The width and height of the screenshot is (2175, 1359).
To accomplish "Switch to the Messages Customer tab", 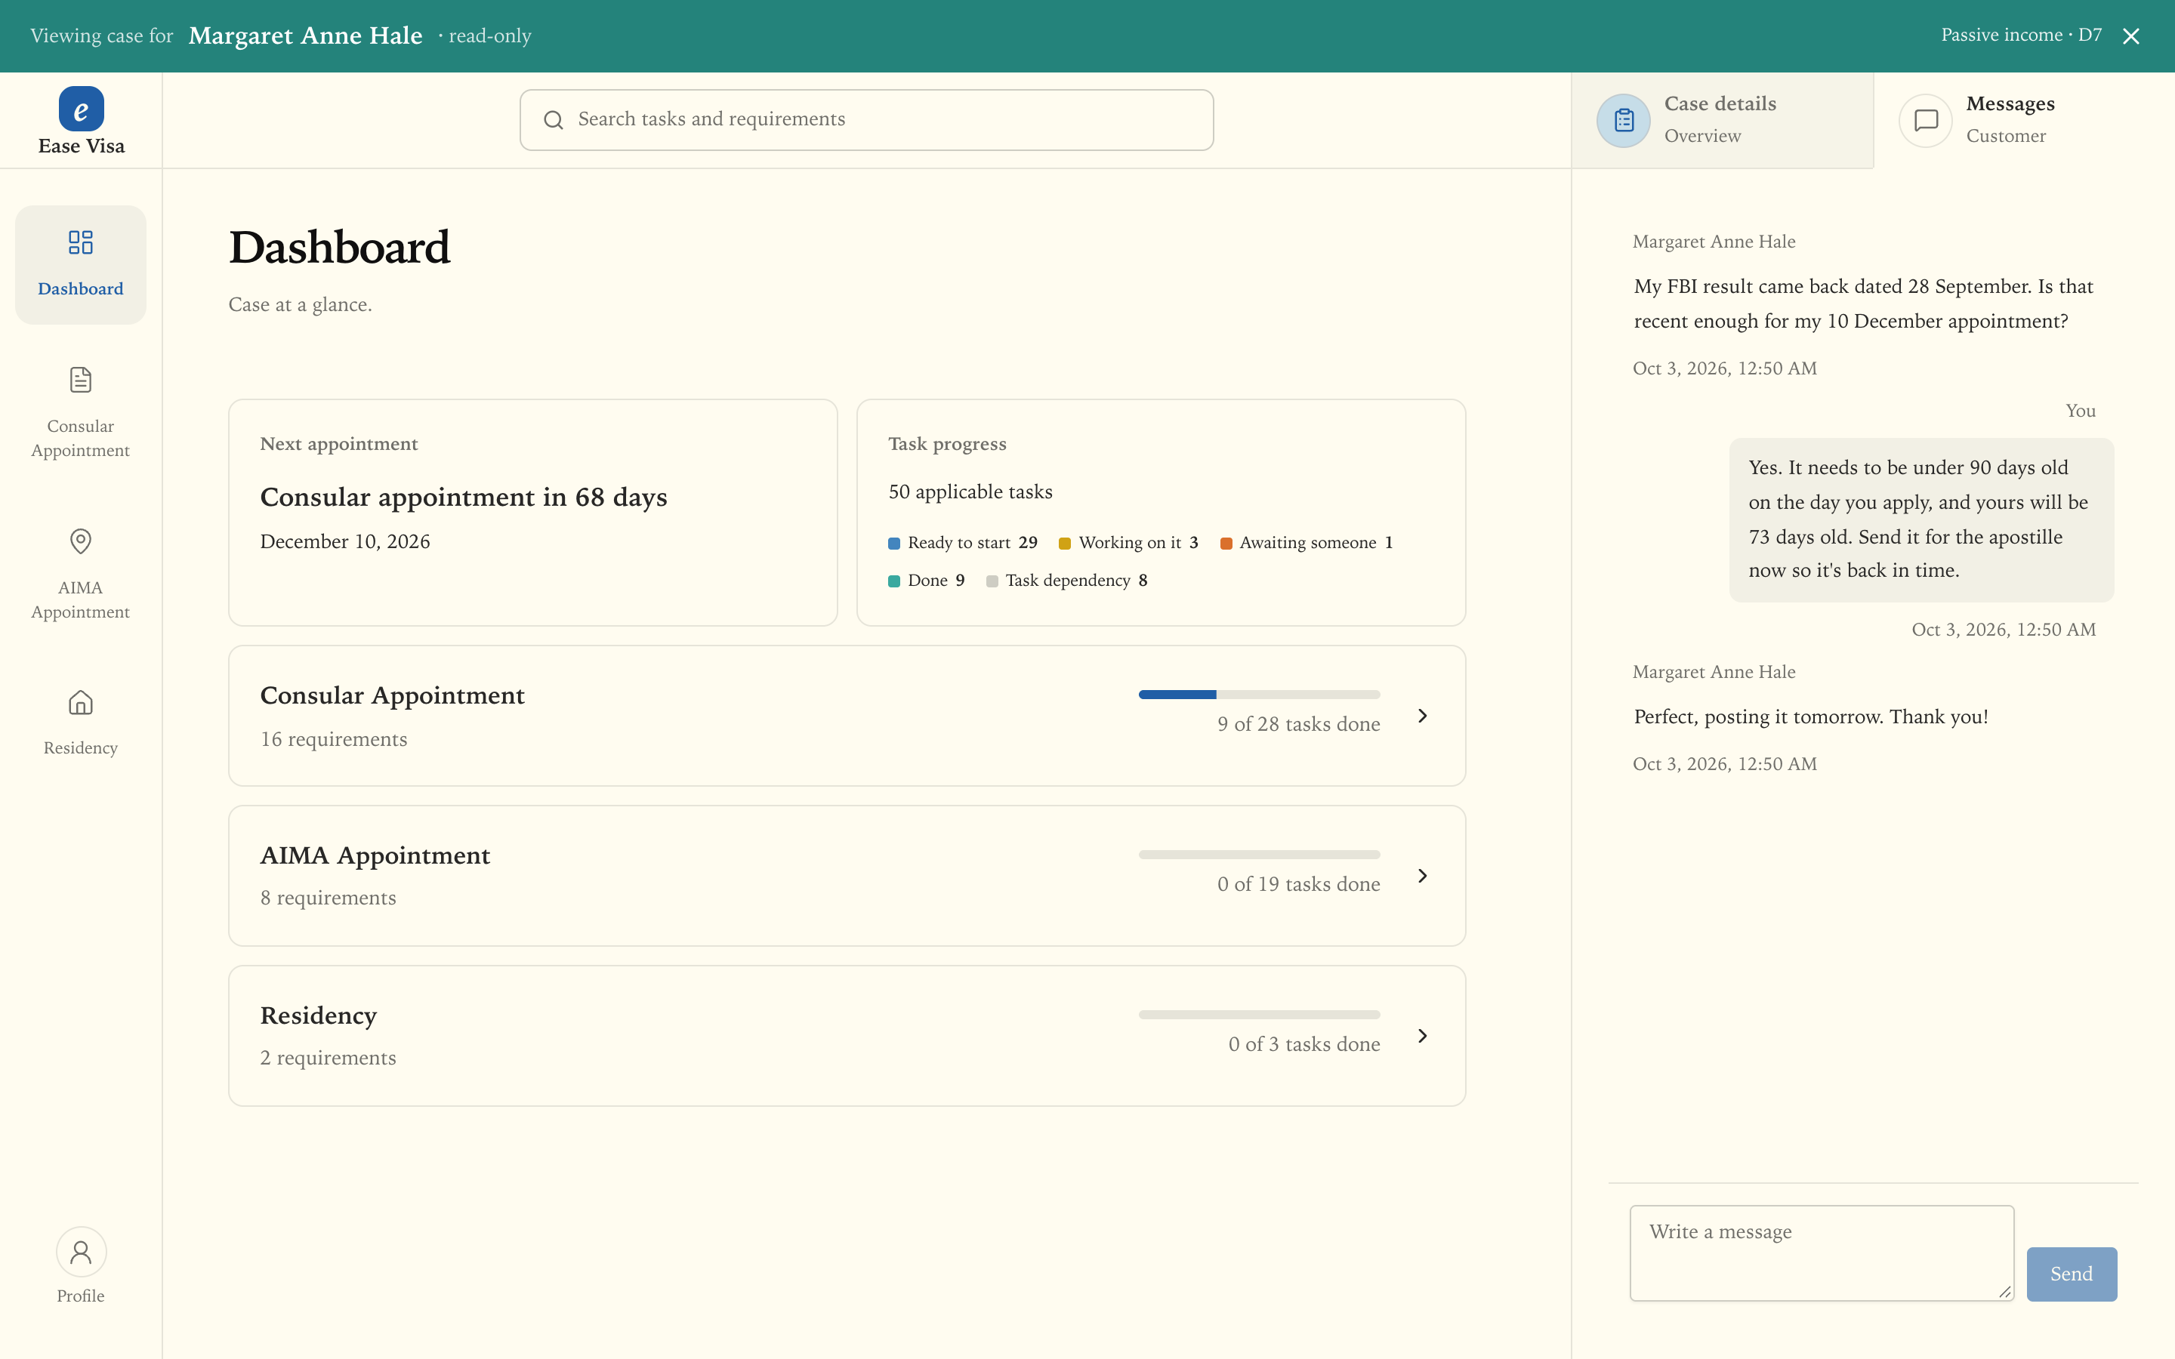I will click(x=2024, y=121).
